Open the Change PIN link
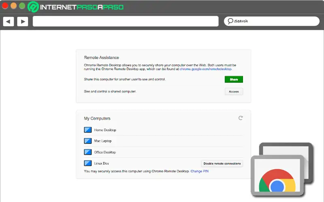This screenshot has height=202, width=324. (200, 171)
